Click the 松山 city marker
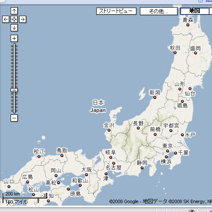 pos(33,195)
